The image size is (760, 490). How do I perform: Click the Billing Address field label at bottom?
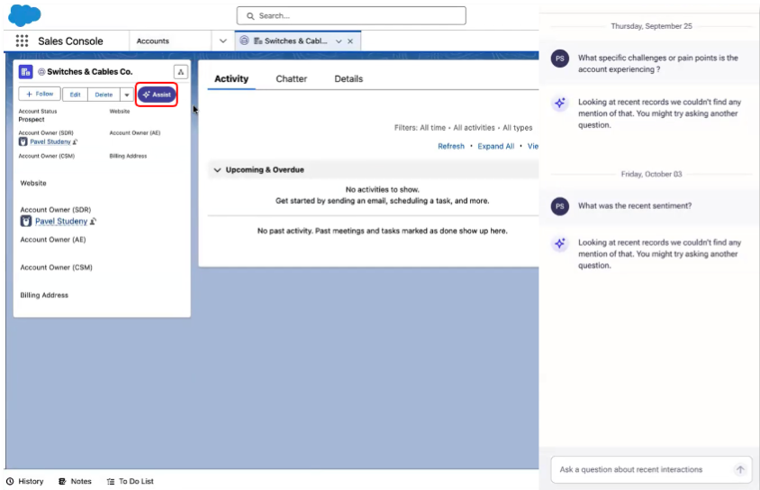pos(44,295)
